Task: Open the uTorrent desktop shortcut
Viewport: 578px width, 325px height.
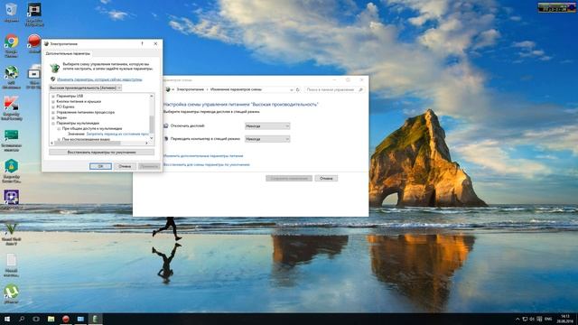Action: [x=12, y=292]
